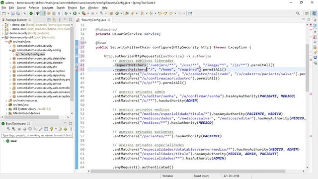
Task: Select JRE System Library node
Action: 32,109
